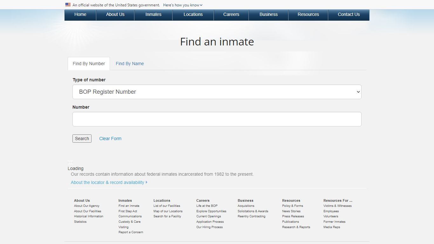The image size is (434, 244).
Task: Expand the "Here's how you know" banner
Action: [x=182, y=5]
